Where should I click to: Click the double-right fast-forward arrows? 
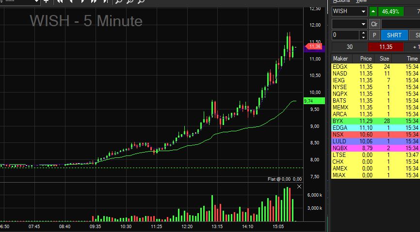tap(94, 1)
